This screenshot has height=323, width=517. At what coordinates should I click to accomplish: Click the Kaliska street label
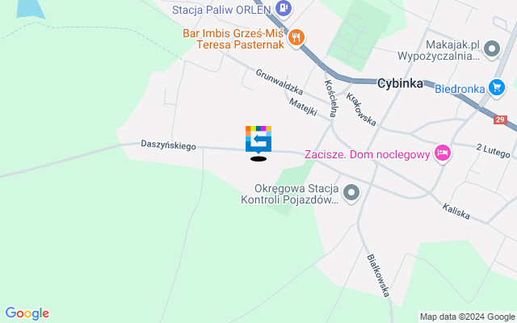click(456, 212)
